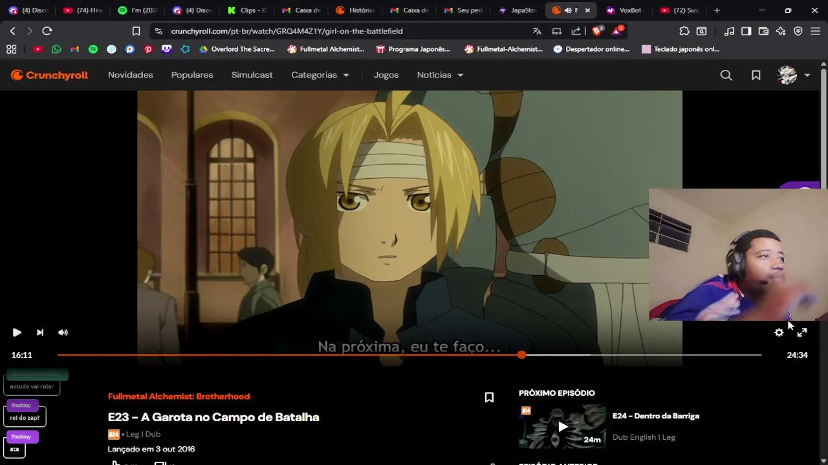Open Spotify bookmark icon
The height and width of the screenshot is (465, 828).
(x=93, y=49)
